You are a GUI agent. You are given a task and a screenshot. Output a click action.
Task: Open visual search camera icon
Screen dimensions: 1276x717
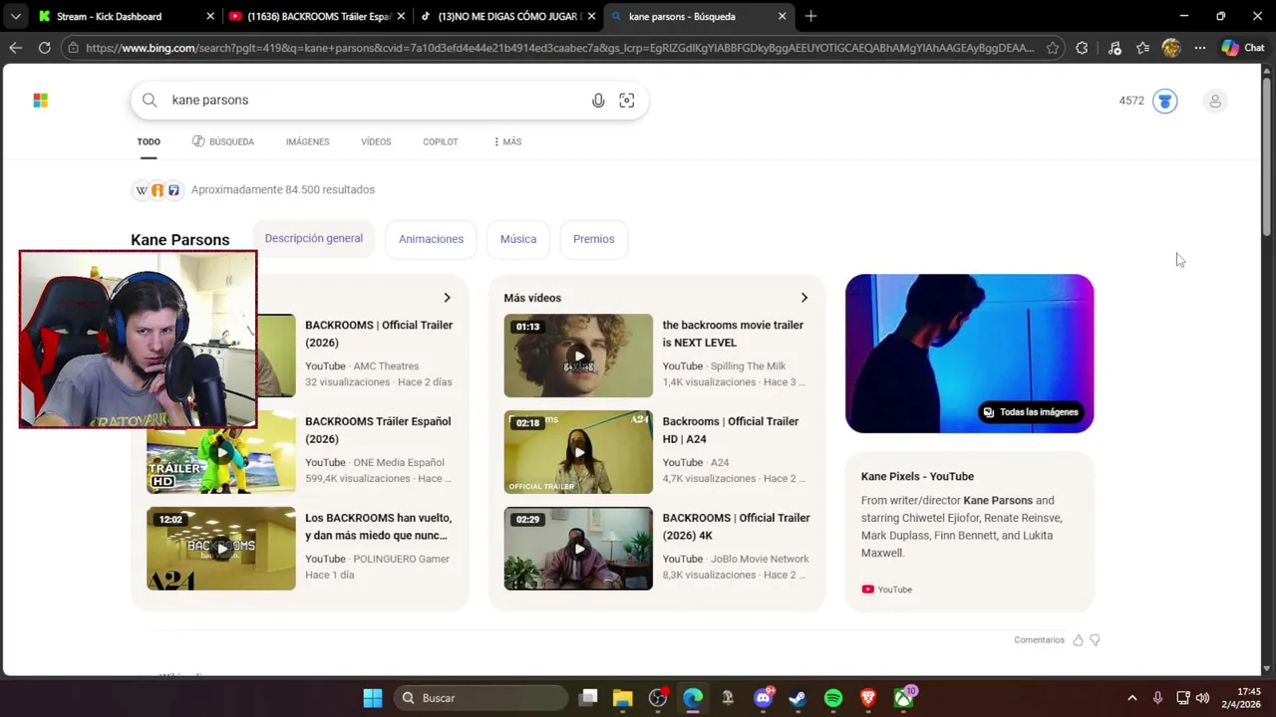click(627, 101)
